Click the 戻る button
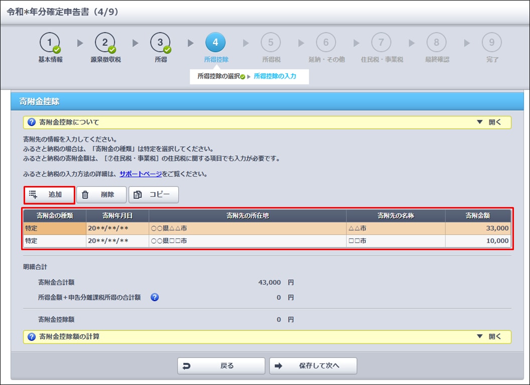The height and width of the screenshot is (385, 530). (221, 366)
